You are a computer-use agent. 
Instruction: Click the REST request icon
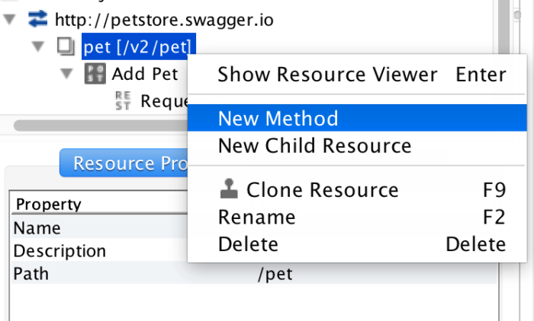[x=123, y=101]
